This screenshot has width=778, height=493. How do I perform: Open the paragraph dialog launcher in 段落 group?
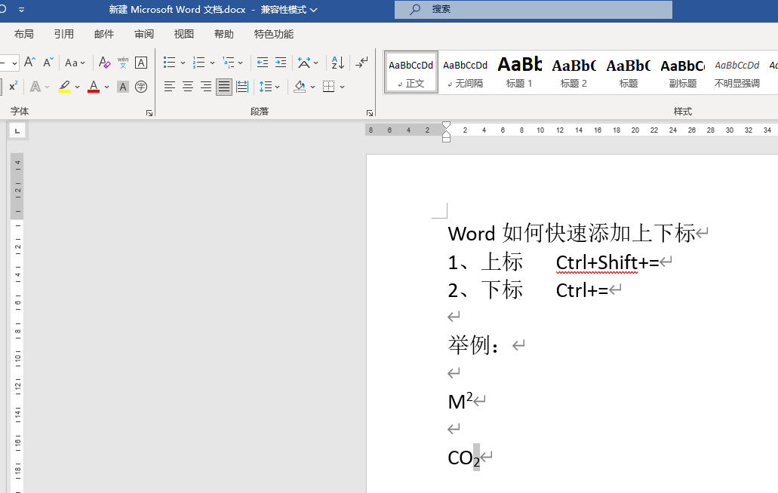370,113
